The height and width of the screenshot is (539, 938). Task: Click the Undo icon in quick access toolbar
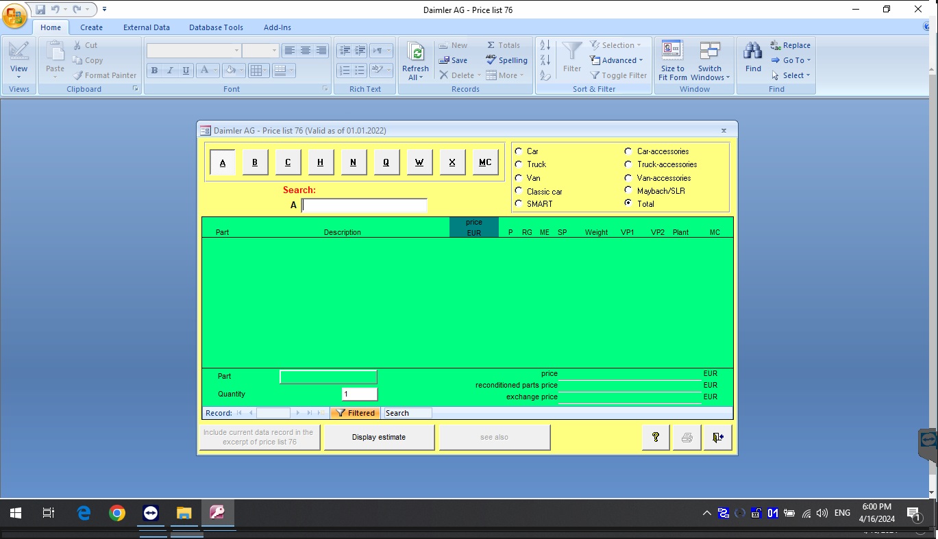[x=55, y=10]
